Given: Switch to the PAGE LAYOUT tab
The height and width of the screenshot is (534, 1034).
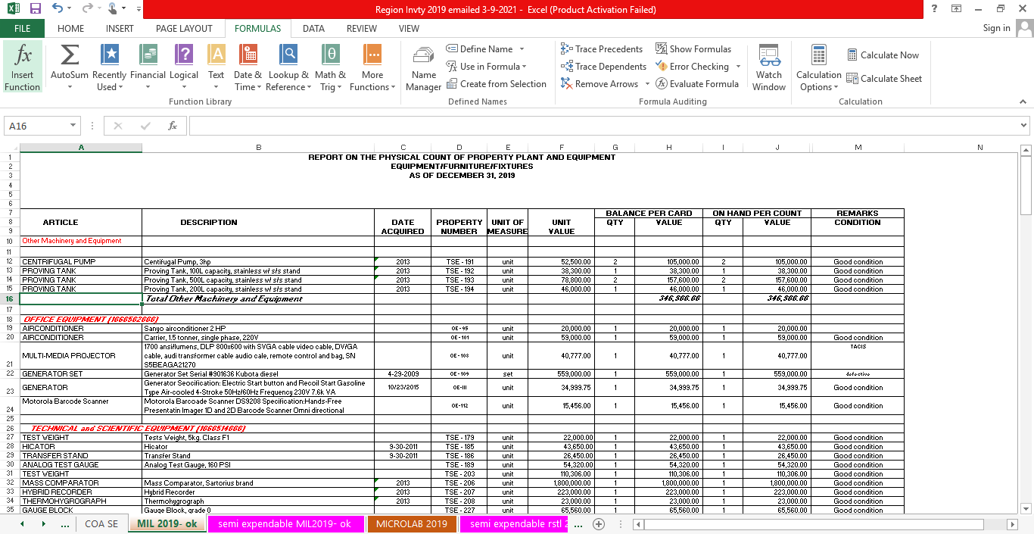Looking at the screenshot, I should [x=184, y=28].
